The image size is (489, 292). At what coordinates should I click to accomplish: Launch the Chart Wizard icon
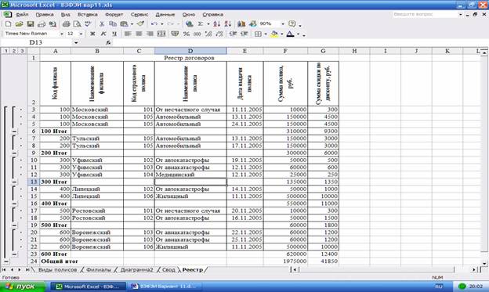(241, 24)
